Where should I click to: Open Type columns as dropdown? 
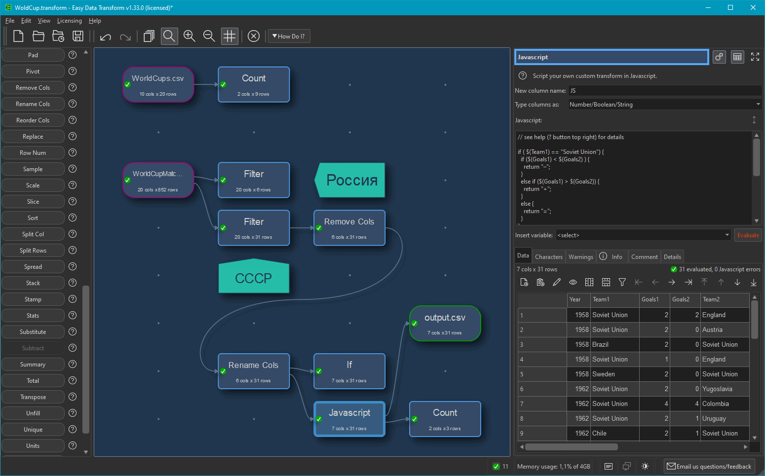665,104
